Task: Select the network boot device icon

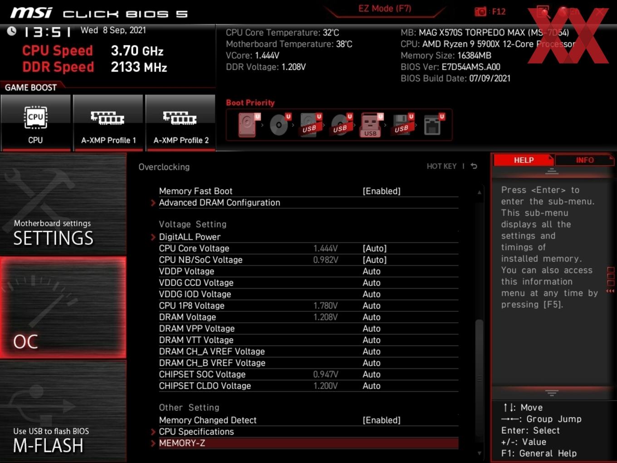Action: click(434, 124)
